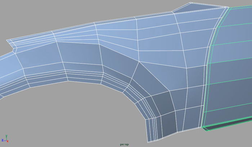Select the fender's bottom-left corner vertex at the wheel arch
This screenshot has height=147, width=252.
[x=148, y=142]
